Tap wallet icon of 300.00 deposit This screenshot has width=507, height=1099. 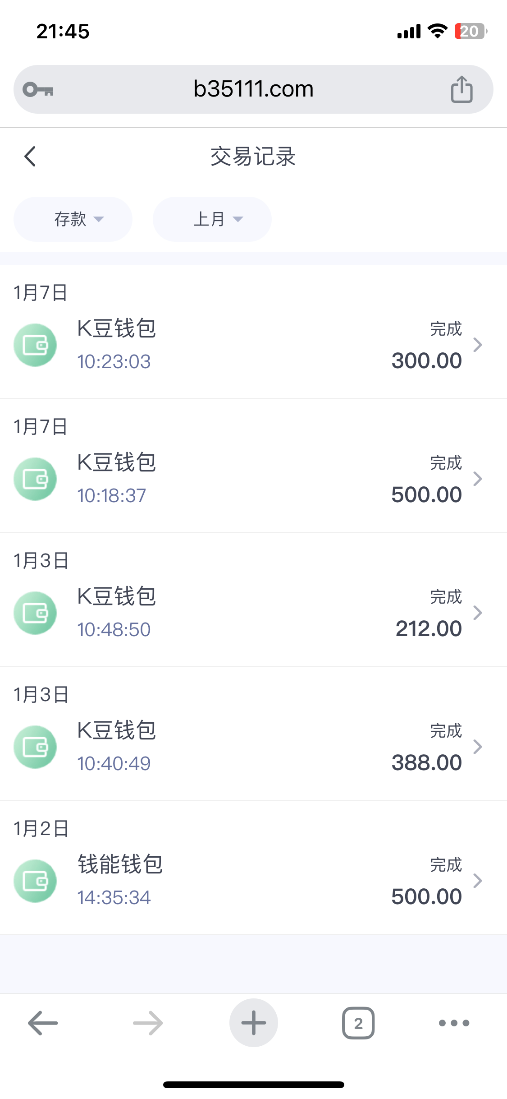tap(35, 345)
